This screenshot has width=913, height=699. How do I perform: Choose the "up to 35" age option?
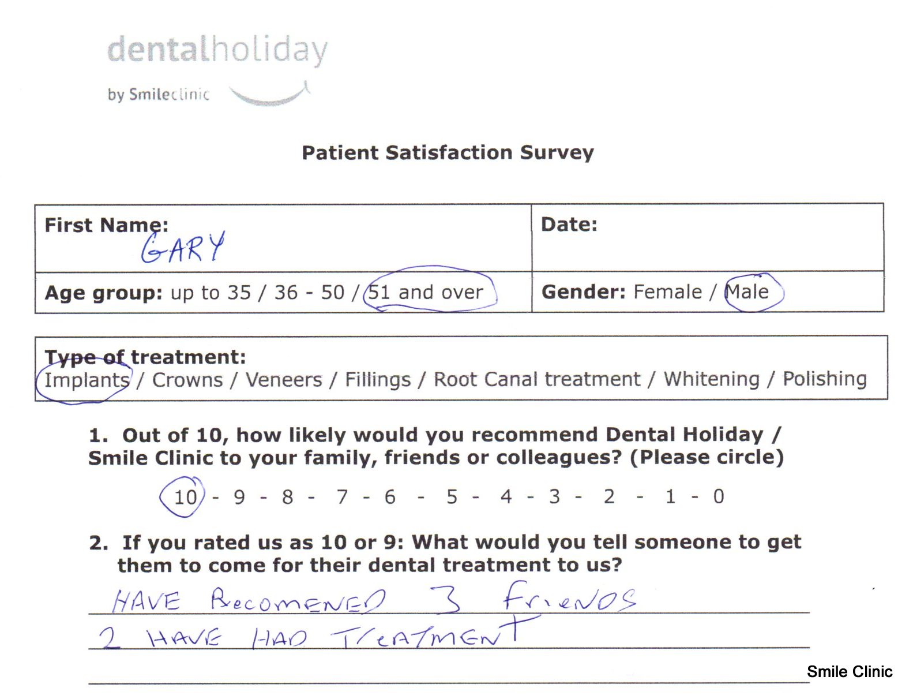pos(211,293)
